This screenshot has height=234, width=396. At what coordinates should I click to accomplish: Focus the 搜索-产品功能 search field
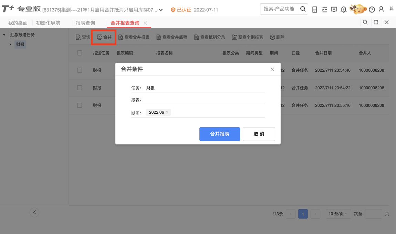pos(279,9)
